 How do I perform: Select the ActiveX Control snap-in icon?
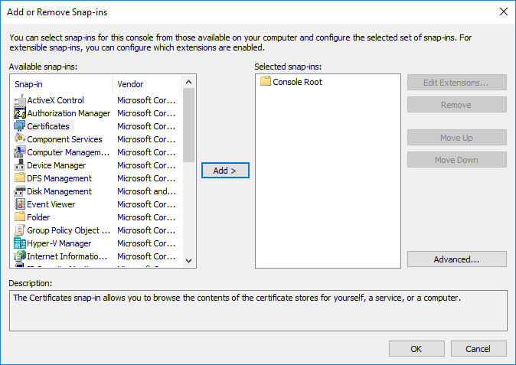point(20,100)
